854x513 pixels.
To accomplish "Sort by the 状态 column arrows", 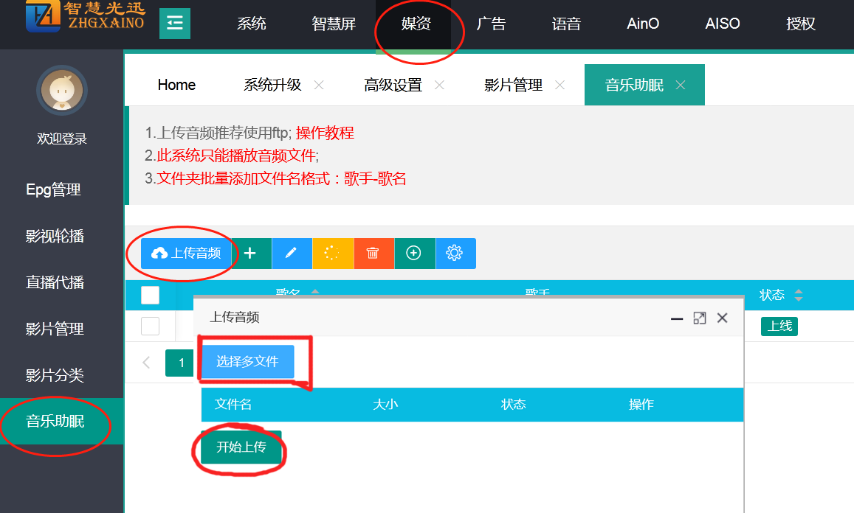I will 798,296.
